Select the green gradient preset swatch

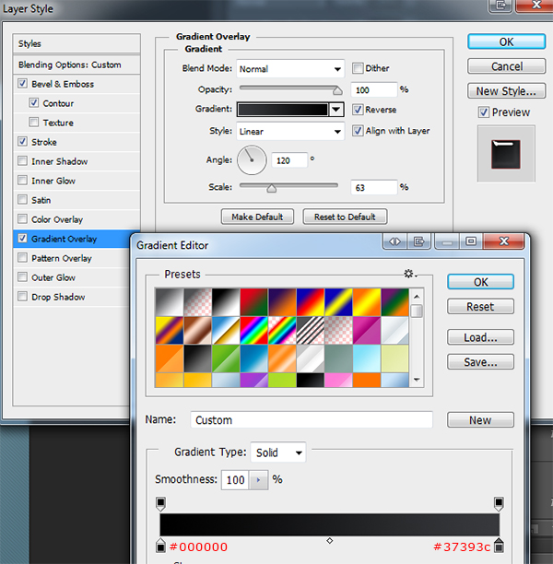[x=226, y=358]
